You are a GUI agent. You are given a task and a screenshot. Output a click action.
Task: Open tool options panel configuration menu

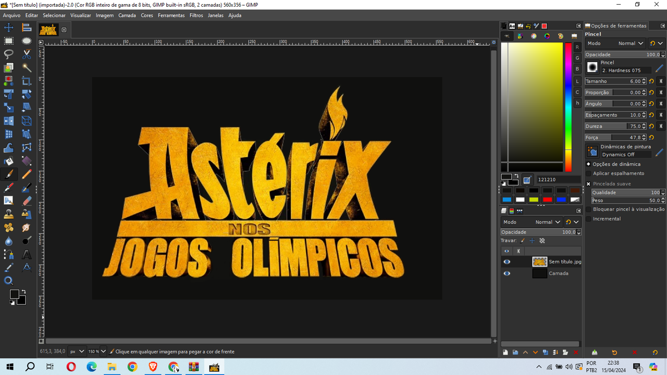662,26
